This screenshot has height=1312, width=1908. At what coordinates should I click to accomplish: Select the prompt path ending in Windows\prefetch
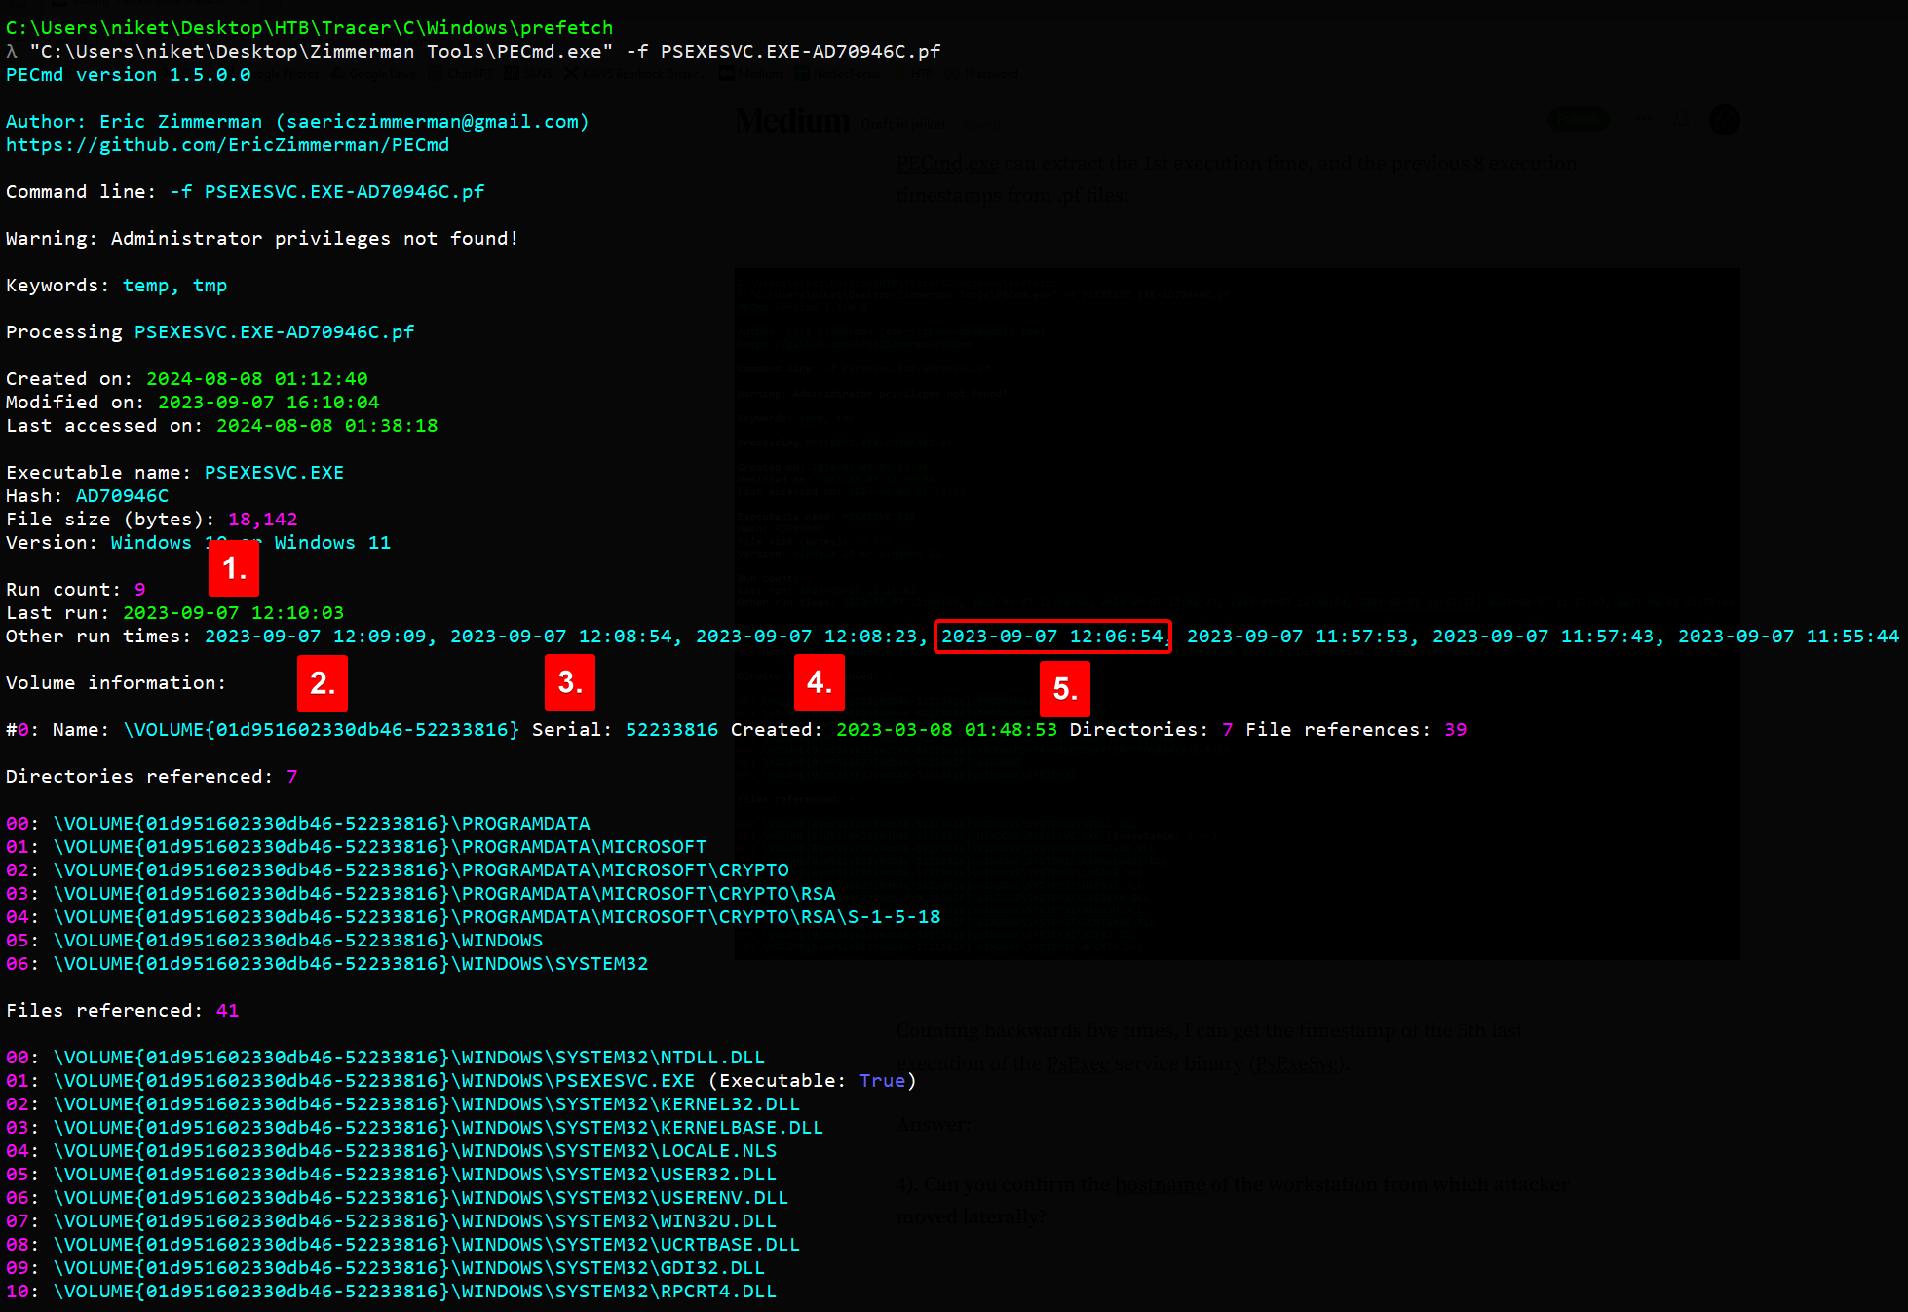click(309, 28)
